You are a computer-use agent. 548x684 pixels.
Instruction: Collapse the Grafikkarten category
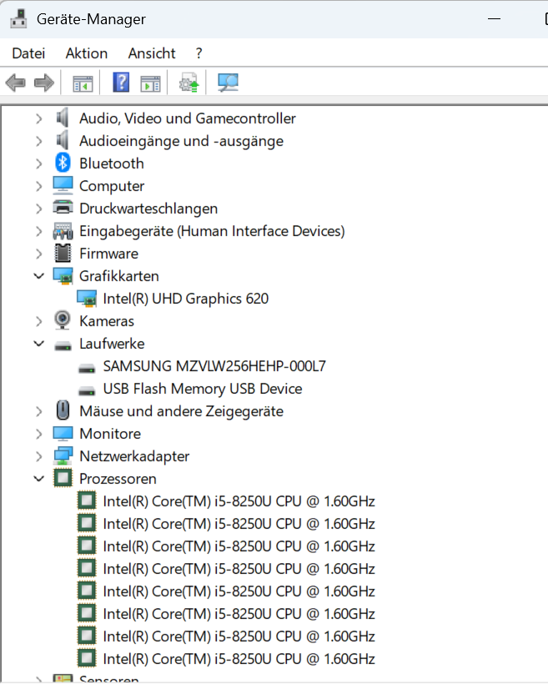click(39, 276)
